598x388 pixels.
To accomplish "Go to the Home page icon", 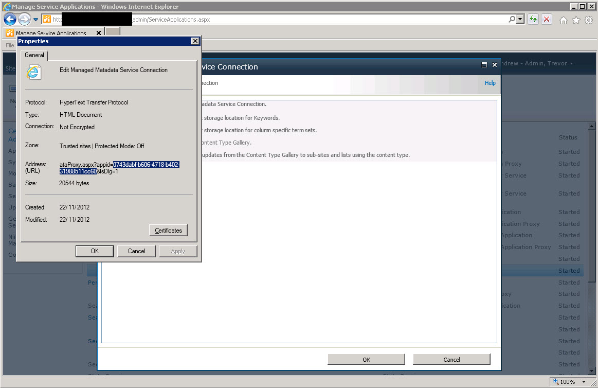I will 564,20.
